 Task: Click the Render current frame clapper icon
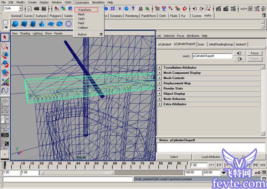[x=219, y=9]
